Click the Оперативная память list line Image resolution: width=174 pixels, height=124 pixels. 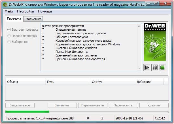coord(71,30)
